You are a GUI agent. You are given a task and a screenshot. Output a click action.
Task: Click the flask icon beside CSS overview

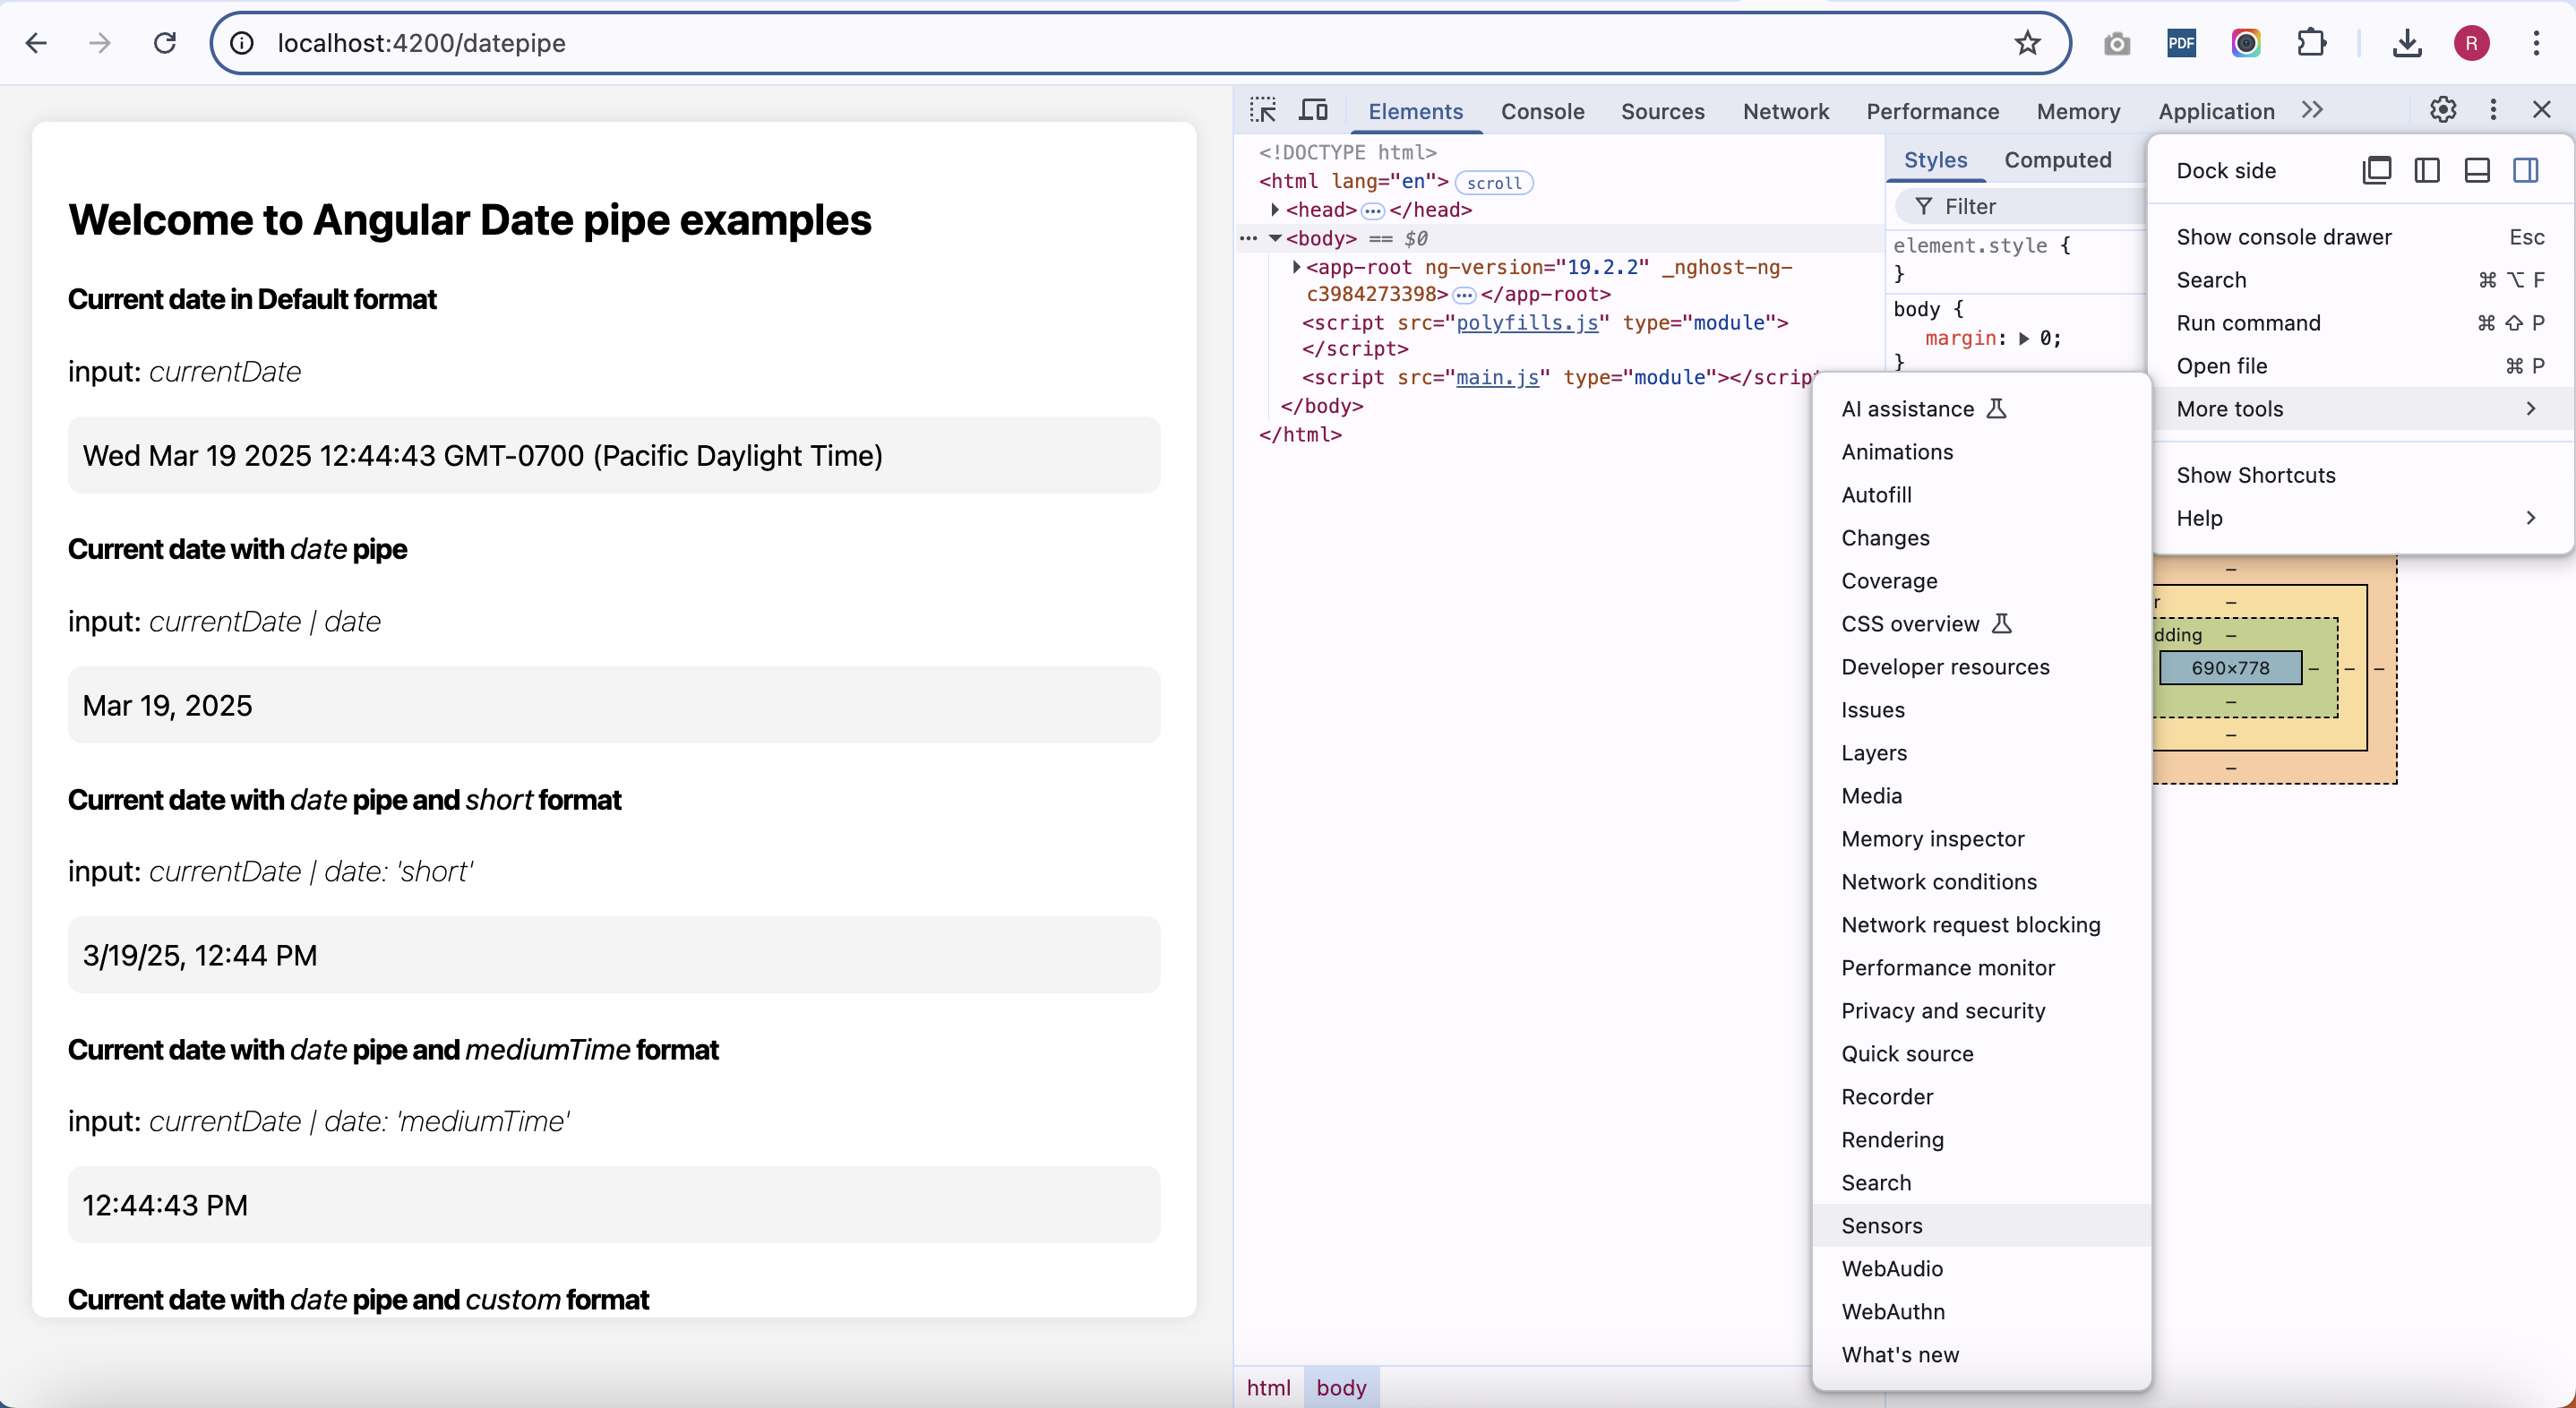pyautogui.click(x=2001, y=623)
